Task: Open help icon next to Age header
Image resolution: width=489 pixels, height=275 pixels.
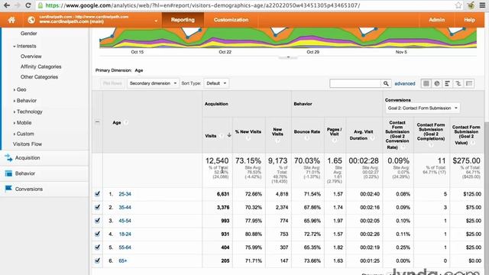Action: 125,122
